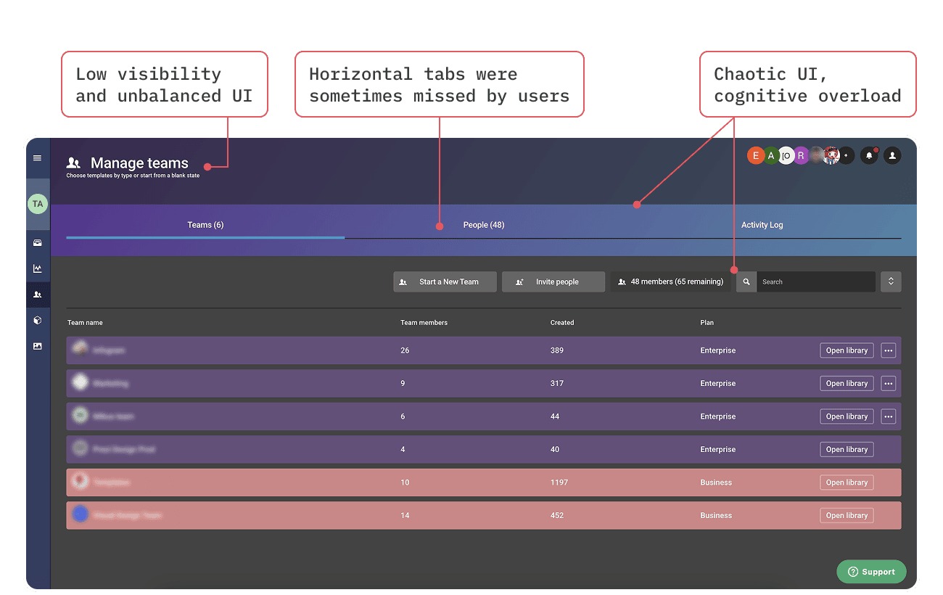Image resolution: width=943 pixels, height=595 pixels.
Task: Switch to the Teams (6) tab
Action: coord(205,225)
